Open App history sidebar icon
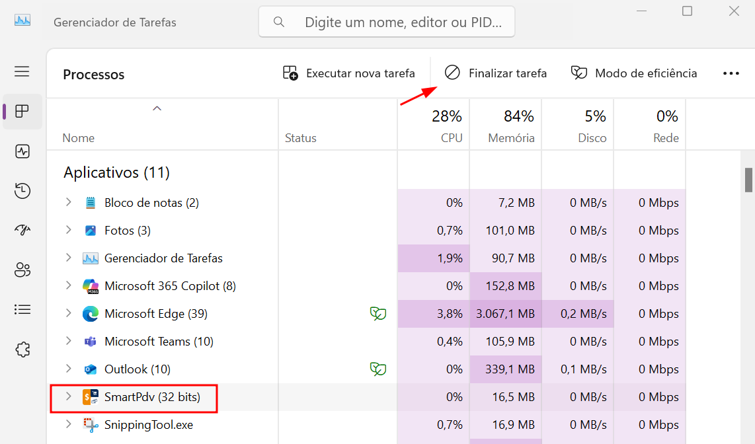 (x=22, y=191)
